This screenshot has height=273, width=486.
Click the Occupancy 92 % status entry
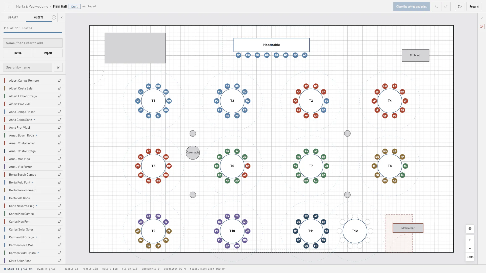[x=175, y=269]
